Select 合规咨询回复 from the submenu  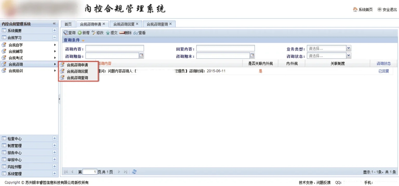tap(77, 71)
